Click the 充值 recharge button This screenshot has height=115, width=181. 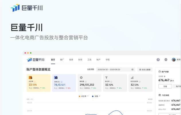pyautogui.click(x=165, y=86)
